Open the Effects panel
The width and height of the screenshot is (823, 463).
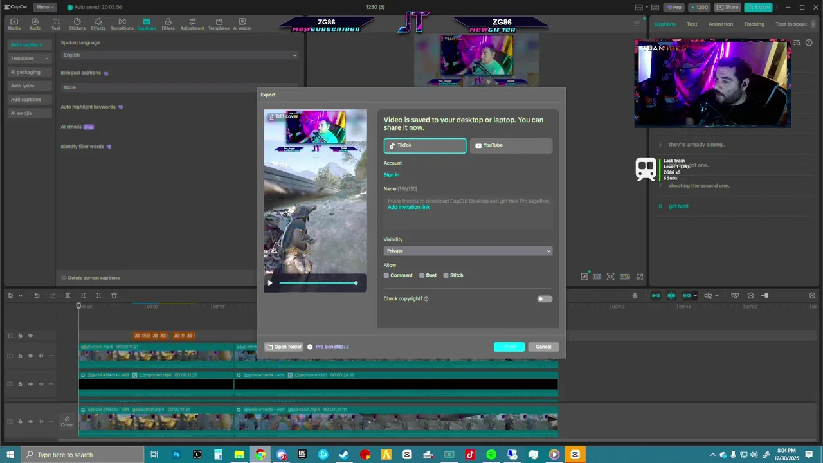point(98,24)
